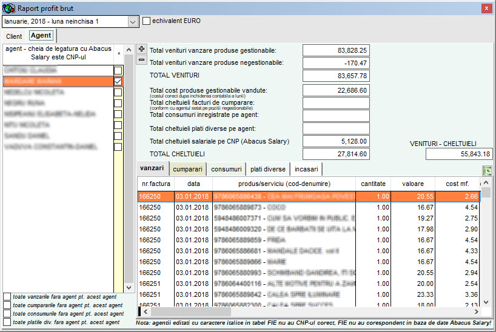Click the empty consumuri inregistrate pe agent field

point(336,116)
